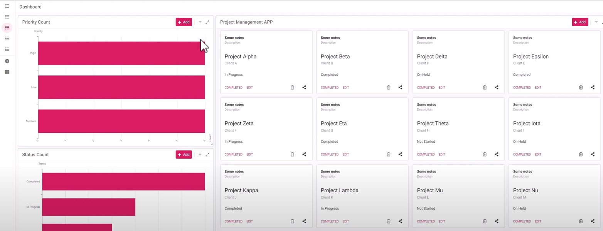603x231 pixels.
Task: Share the Project Delta card
Action: coord(497,87)
